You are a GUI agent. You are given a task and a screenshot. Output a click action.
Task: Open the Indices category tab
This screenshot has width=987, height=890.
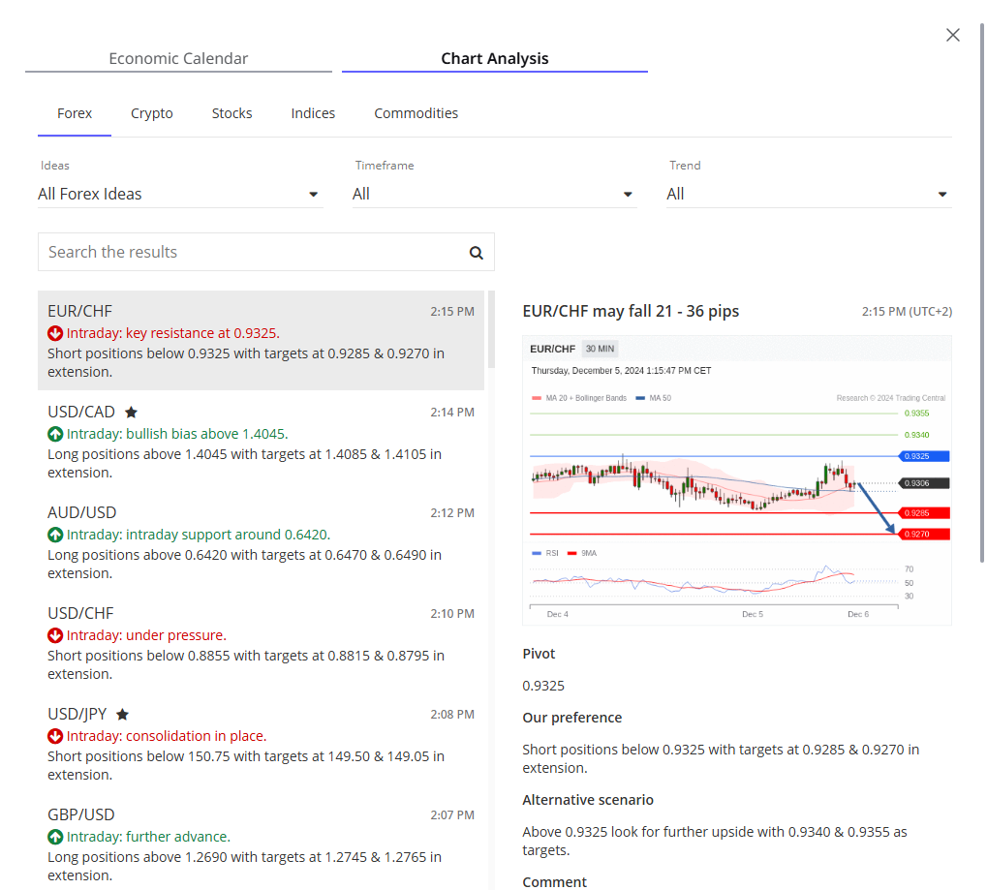point(313,113)
